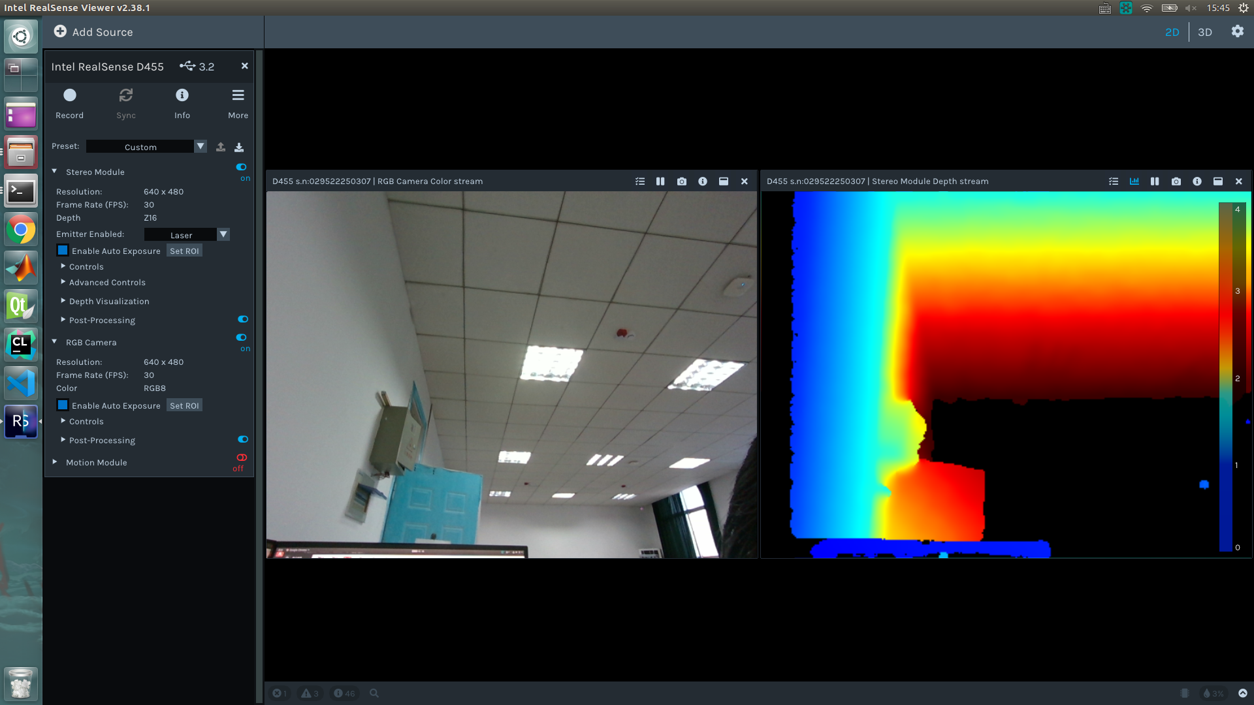Expand the notifications log chevron
Viewport: 1254px width, 705px height.
[1243, 693]
